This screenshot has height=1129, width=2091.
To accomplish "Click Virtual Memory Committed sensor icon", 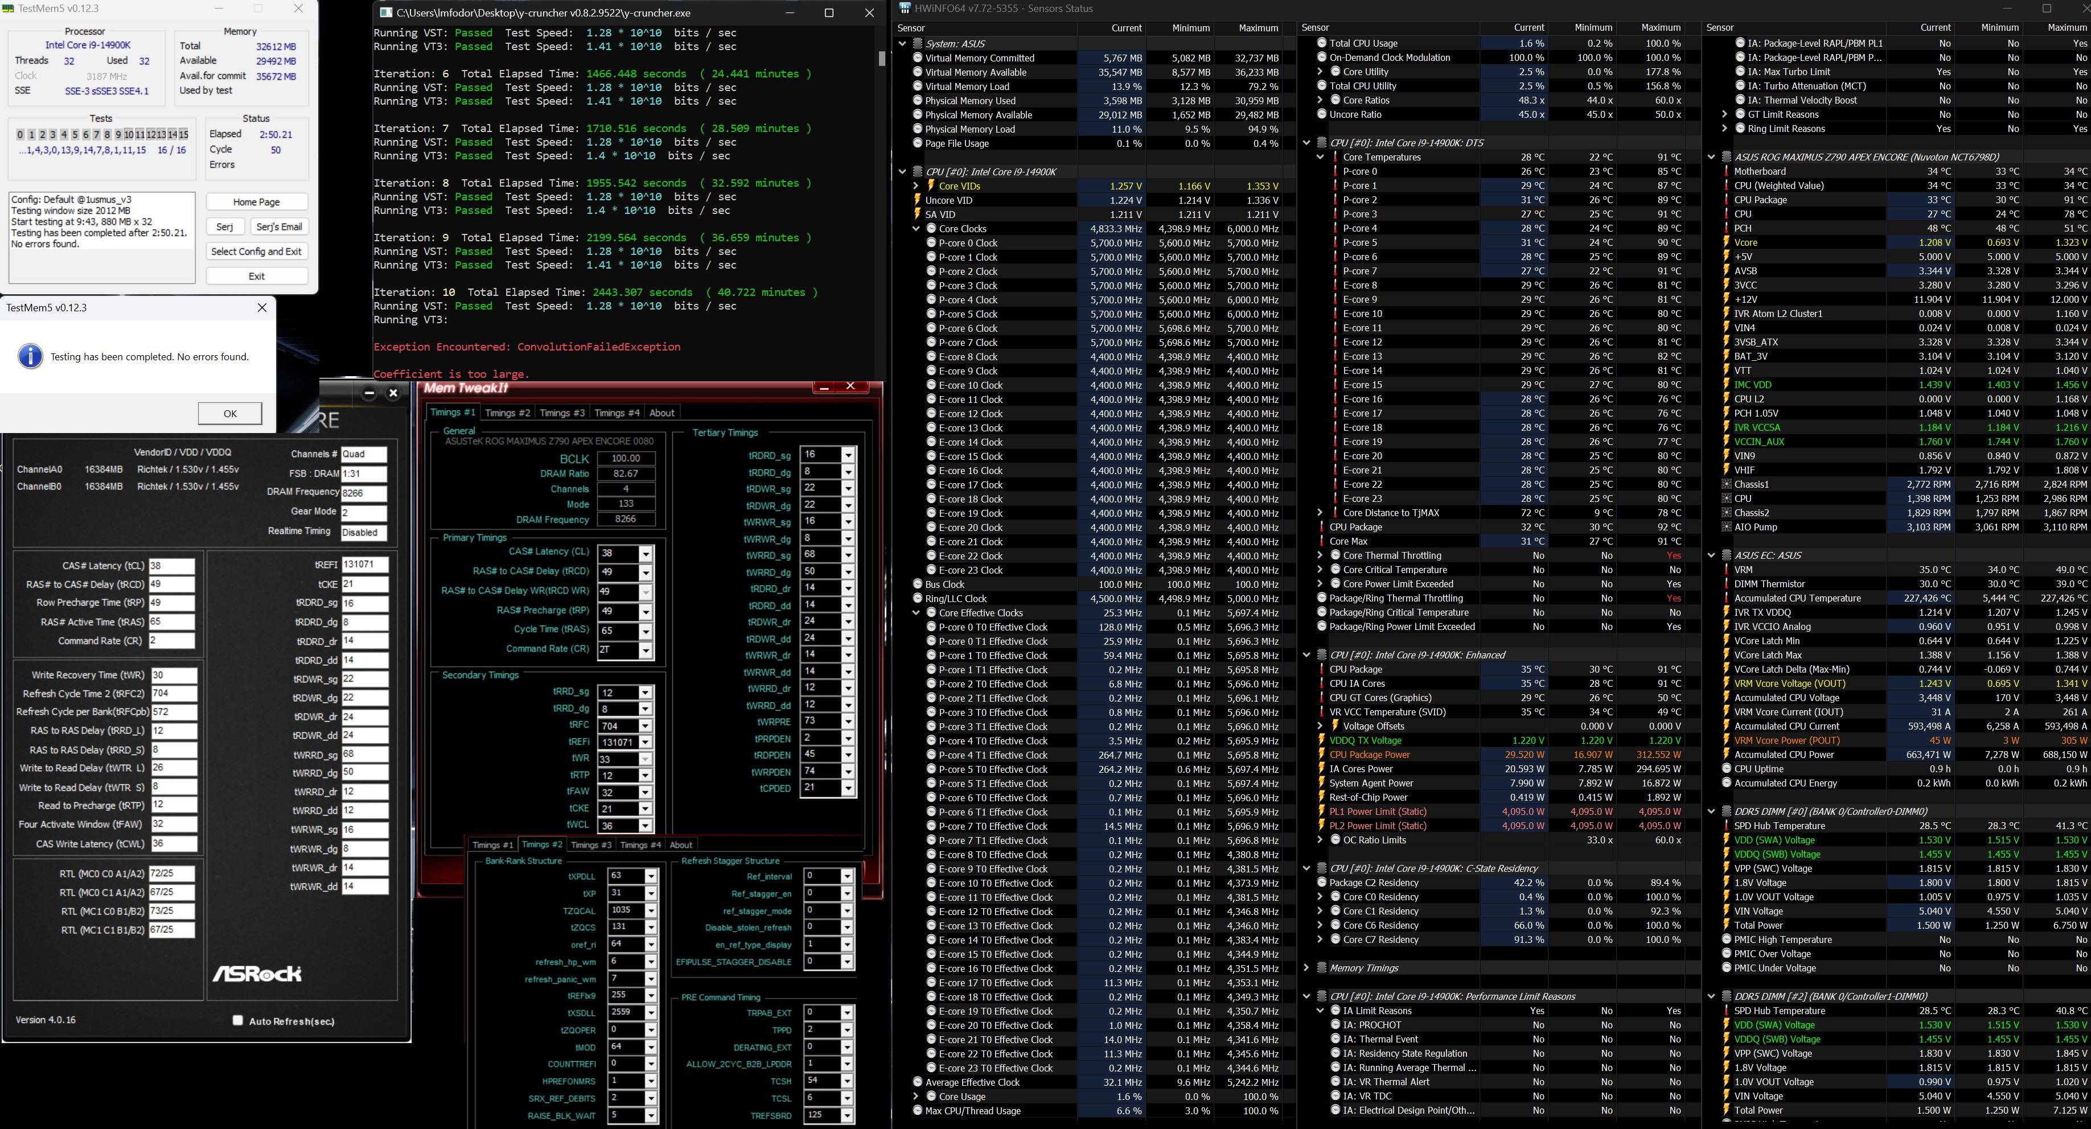I will (x=917, y=59).
